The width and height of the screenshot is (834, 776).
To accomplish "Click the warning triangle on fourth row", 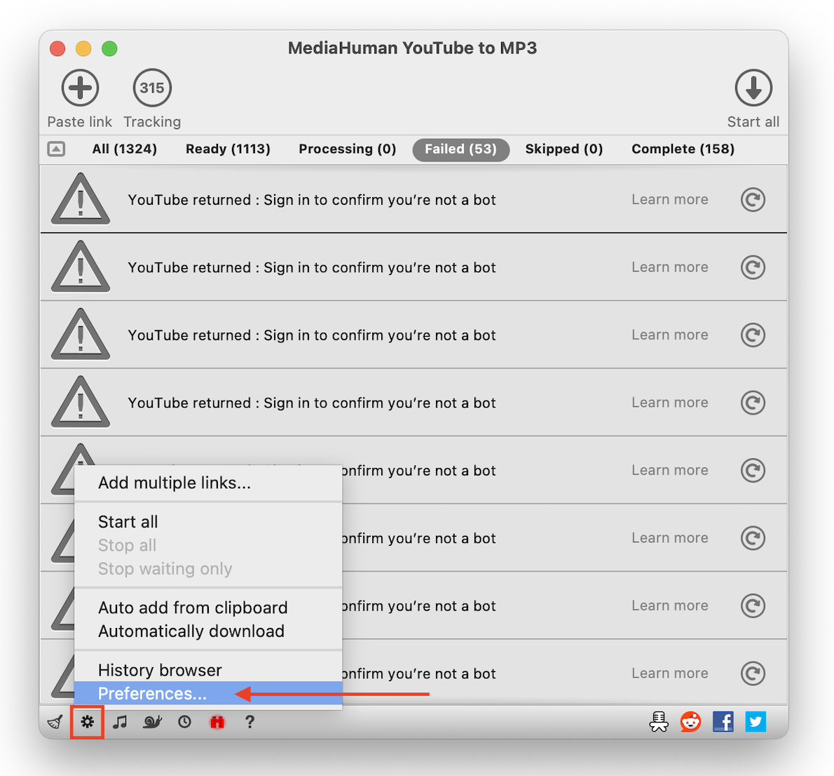I will tap(81, 402).
